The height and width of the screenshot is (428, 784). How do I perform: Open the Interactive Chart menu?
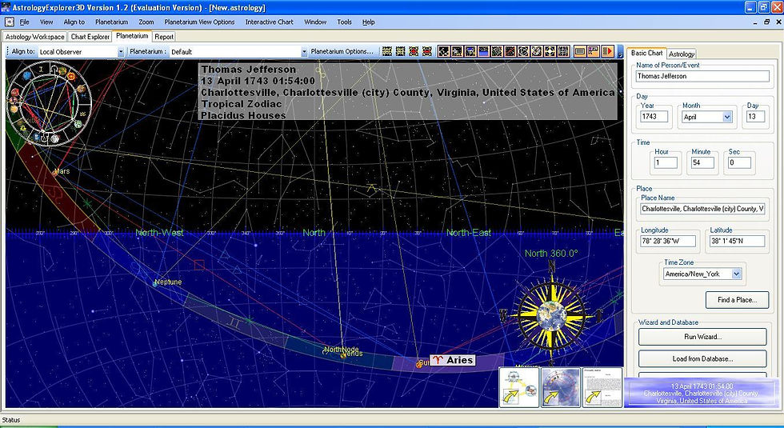click(x=269, y=22)
